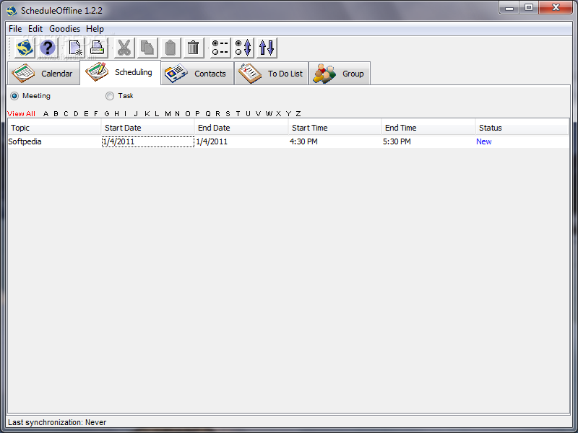578x433 pixels.
Task: Filter list by letter W
Action: (x=269, y=114)
